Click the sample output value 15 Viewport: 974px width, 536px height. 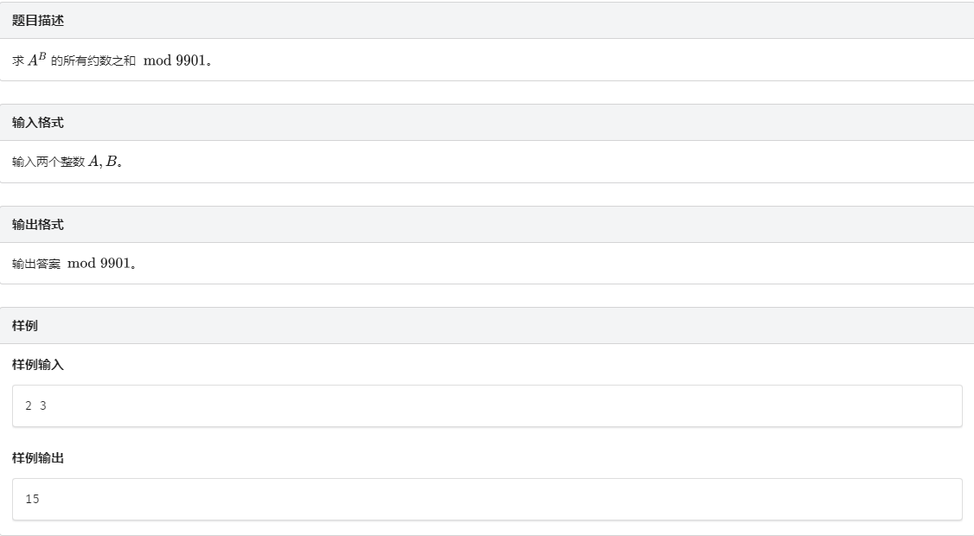32,499
